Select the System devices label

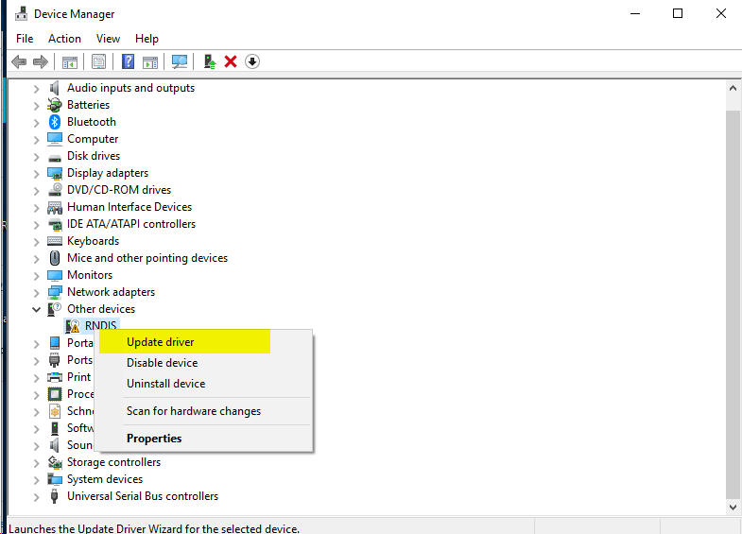105,479
